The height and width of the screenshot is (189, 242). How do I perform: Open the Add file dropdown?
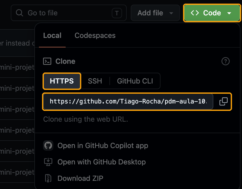155,13
